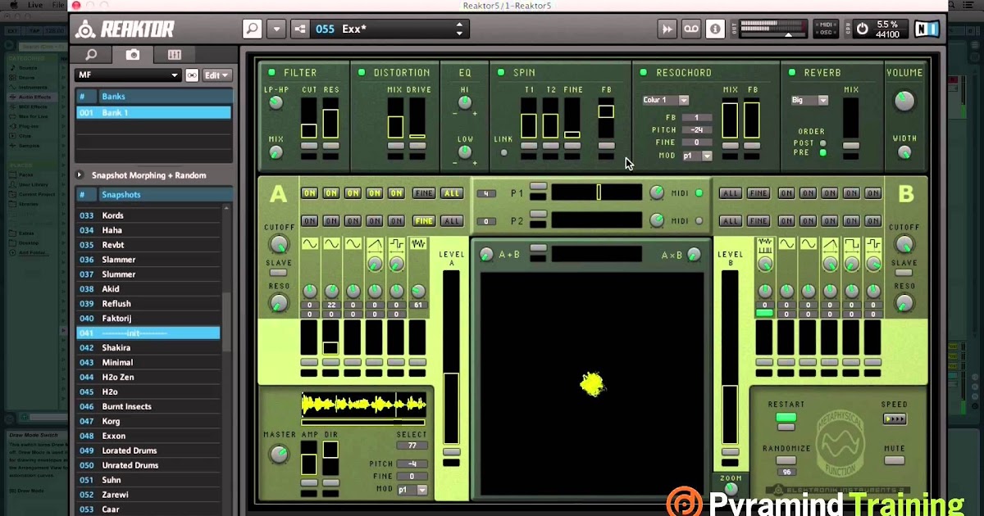Open the Live menu in menu bar
The image size is (984, 516).
click(x=35, y=5)
